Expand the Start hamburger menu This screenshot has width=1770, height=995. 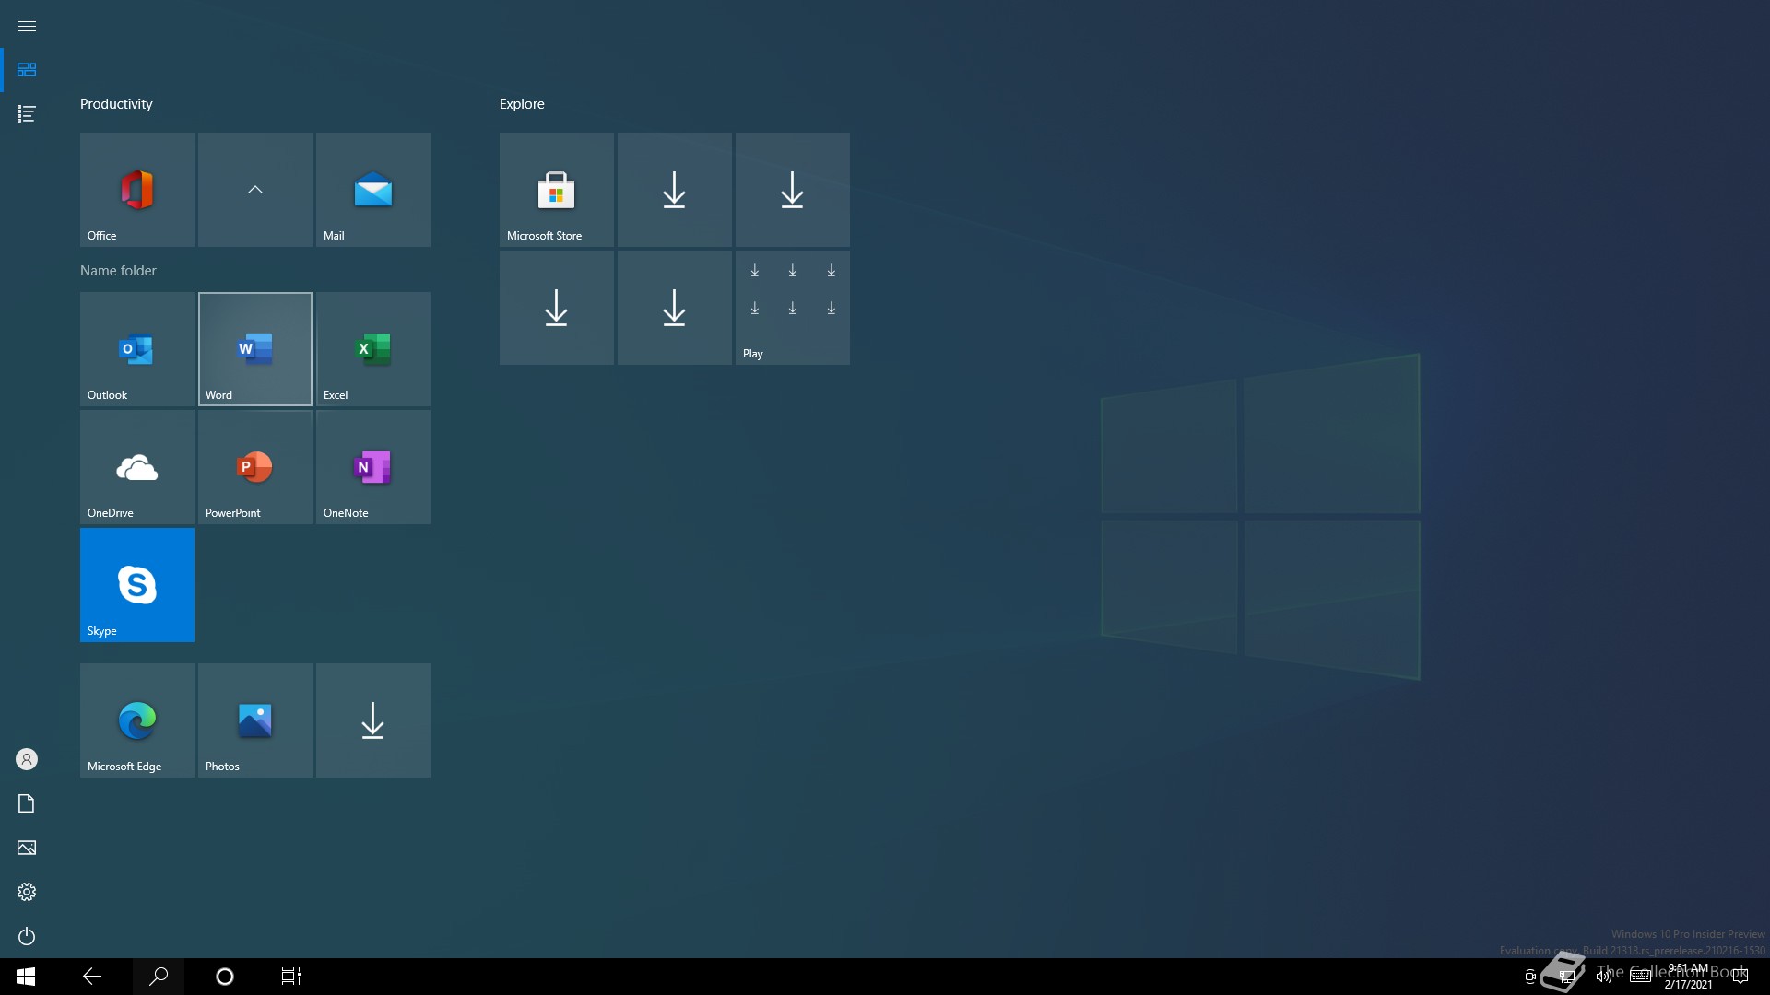tap(27, 26)
